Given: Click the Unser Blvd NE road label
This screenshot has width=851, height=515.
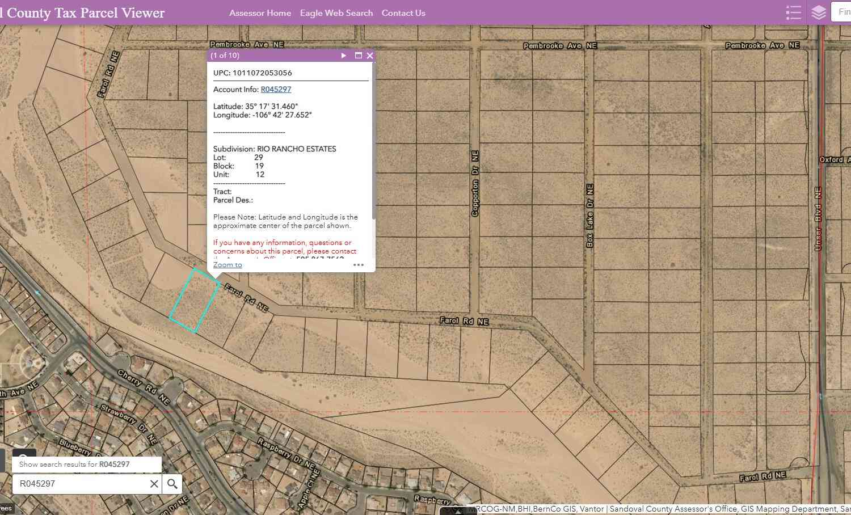Looking at the screenshot, I should point(818,218).
